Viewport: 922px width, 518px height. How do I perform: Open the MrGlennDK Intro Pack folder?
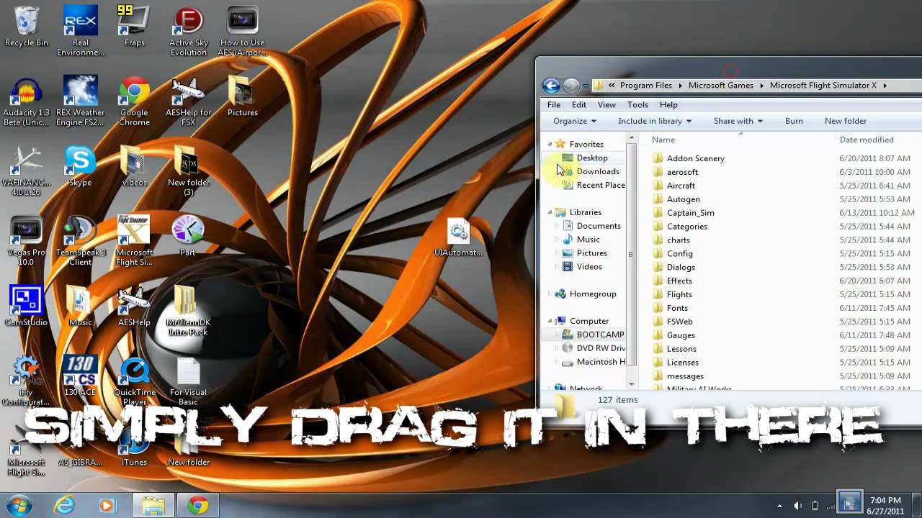click(x=188, y=311)
